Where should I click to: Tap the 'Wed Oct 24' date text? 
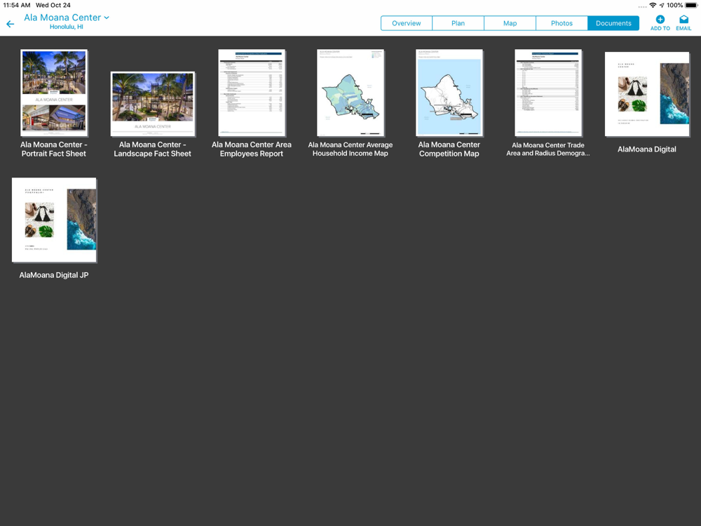53,6
